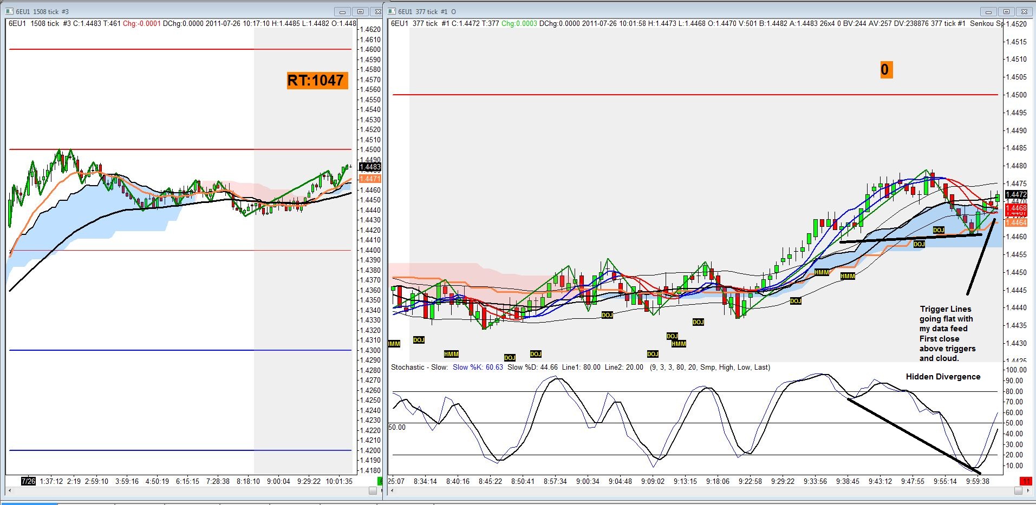Select the blue horizontal line at 1.4200 on left chart
This screenshot has width=1036, height=505.
point(180,450)
